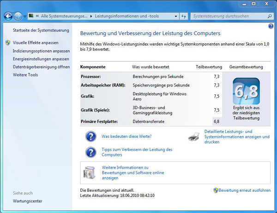Click 'Bewertung erneut ausführen' link
Image resolution: width=277 pixels, height=213 pixels.
pyautogui.click(x=245, y=190)
